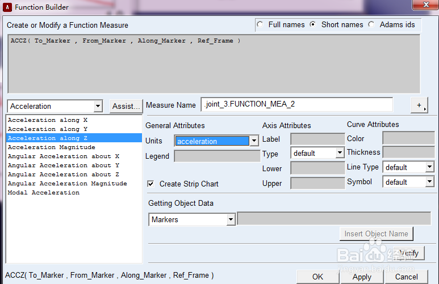The height and width of the screenshot is (284, 439).
Task: Open the Units acceleration dropdown
Action: coord(254,141)
